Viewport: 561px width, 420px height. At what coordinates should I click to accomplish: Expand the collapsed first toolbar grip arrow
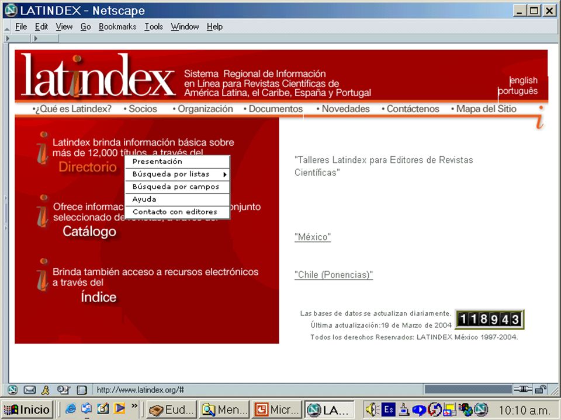tap(8, 38)
